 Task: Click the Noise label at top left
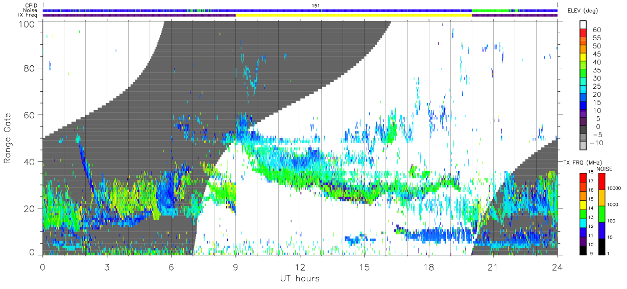pyautogui.click(x=31, y=10)
